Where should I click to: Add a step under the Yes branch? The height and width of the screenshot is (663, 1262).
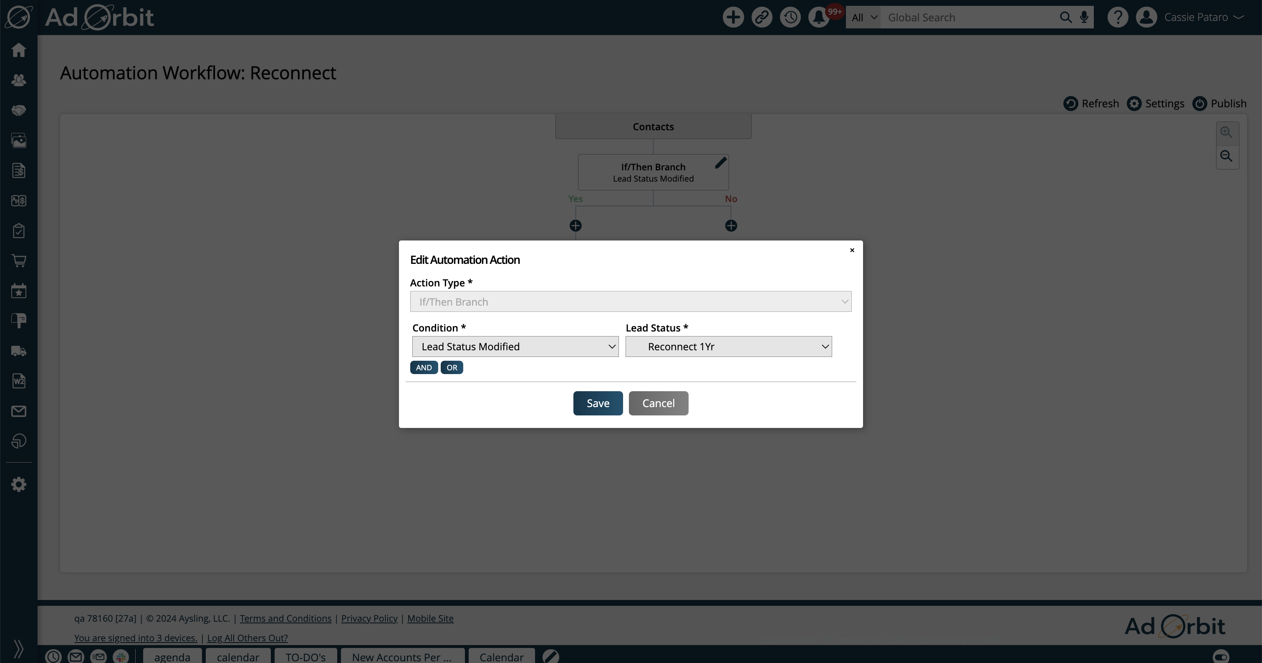(x=575, y=225)
